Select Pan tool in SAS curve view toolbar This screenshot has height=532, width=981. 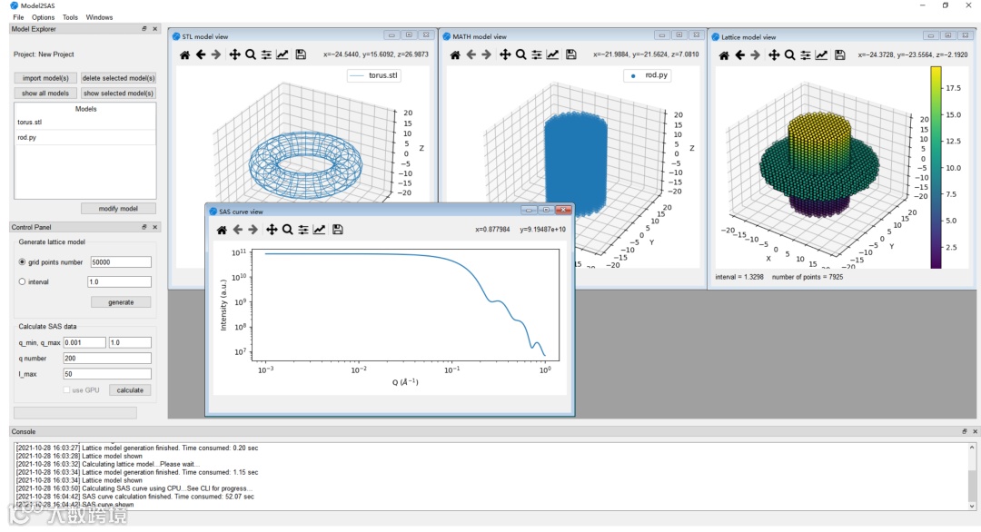click(272, 230)
